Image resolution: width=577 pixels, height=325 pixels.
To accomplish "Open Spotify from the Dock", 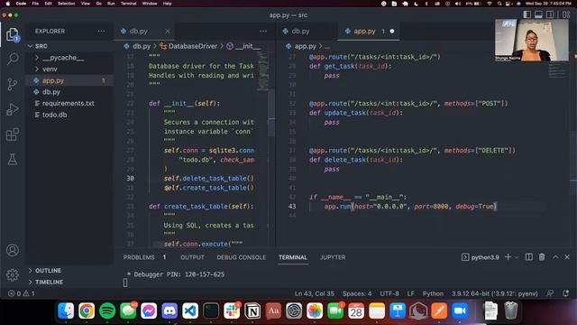I will tap(107, 311).
